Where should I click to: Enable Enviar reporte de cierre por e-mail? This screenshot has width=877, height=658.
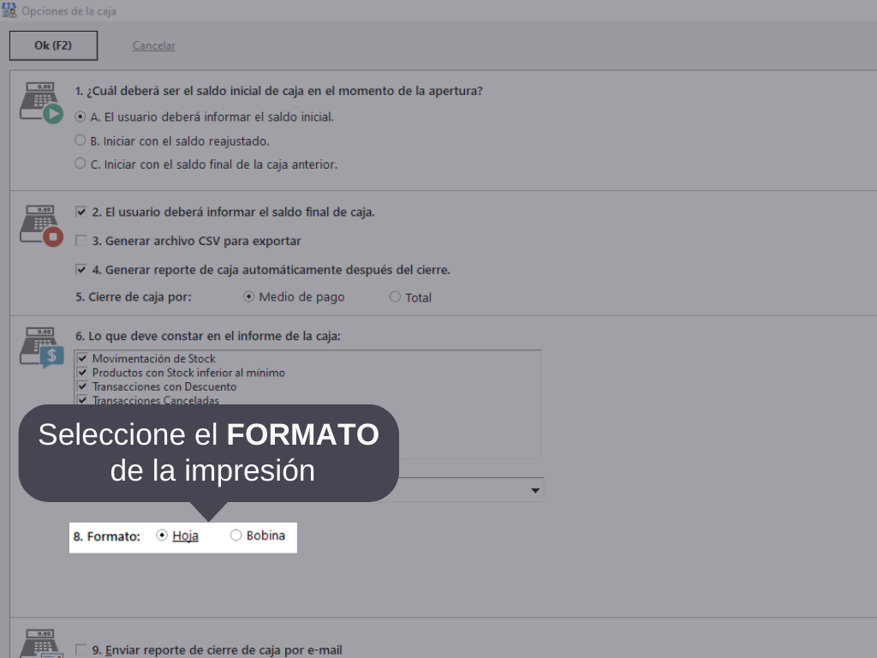(x=81, y=649)
